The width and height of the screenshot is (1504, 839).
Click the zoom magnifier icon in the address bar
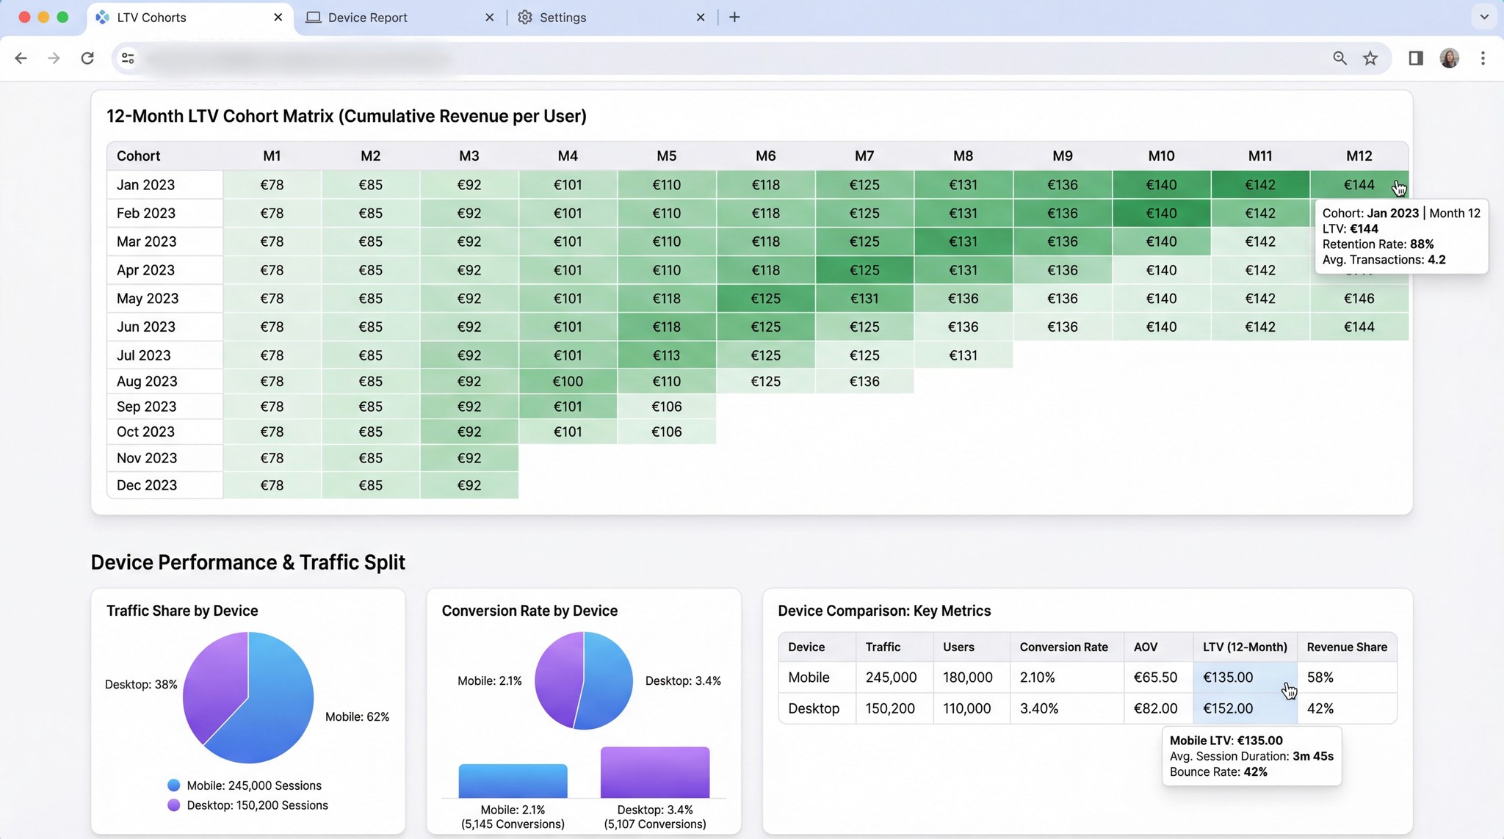pos(1339,58)
